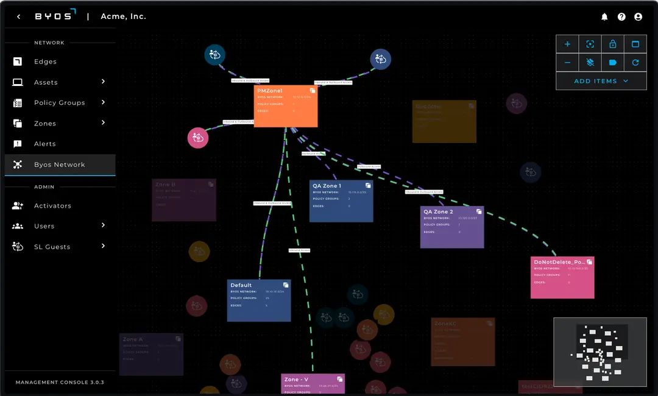Open the Edges page
Screen dimensions: 658x396
[45, 62]
